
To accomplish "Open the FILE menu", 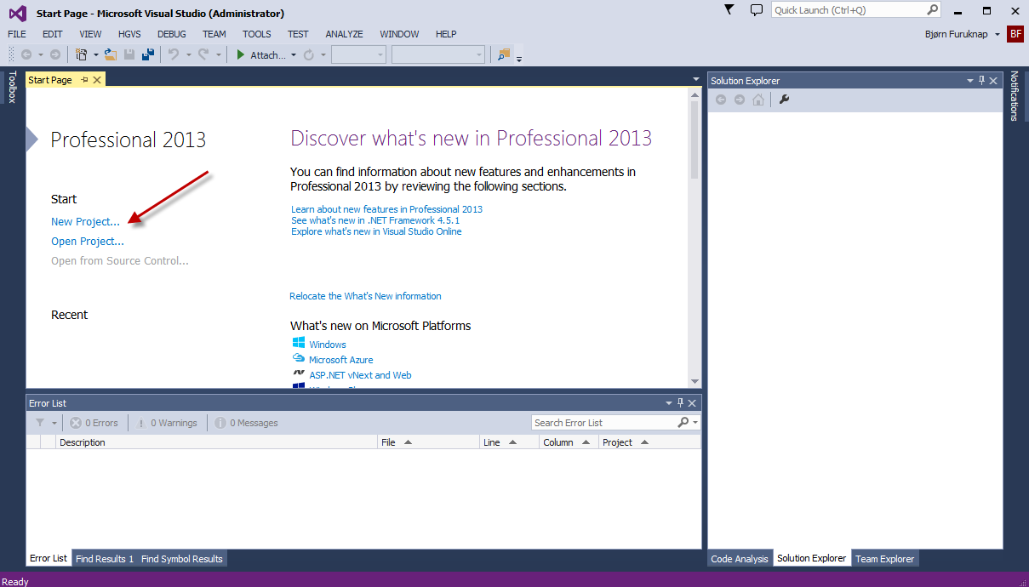I will pyautogui.click(x=17, y=34).
